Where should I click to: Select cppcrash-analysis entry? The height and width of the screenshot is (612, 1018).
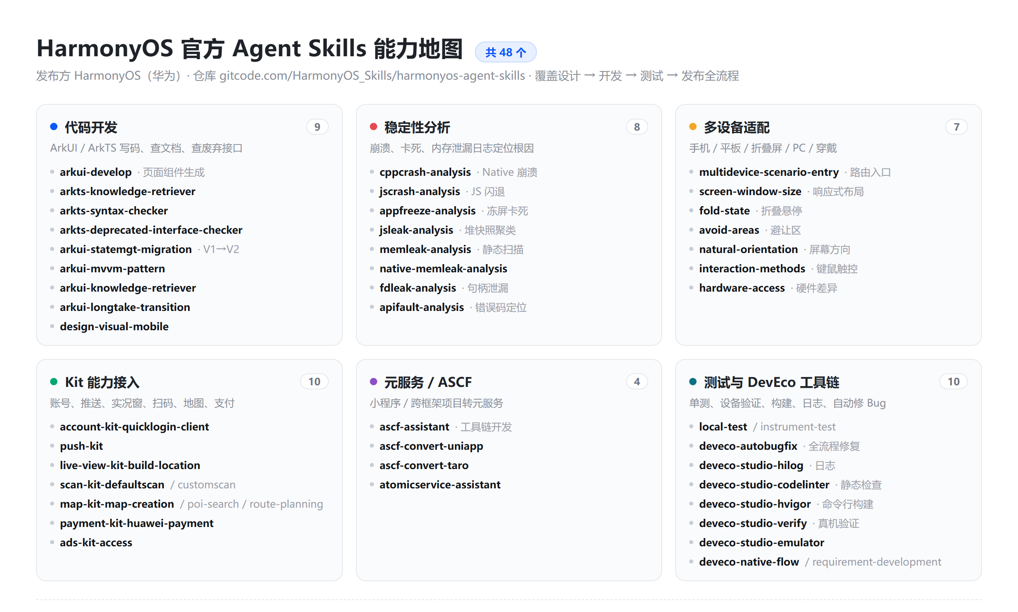(425, 172)
